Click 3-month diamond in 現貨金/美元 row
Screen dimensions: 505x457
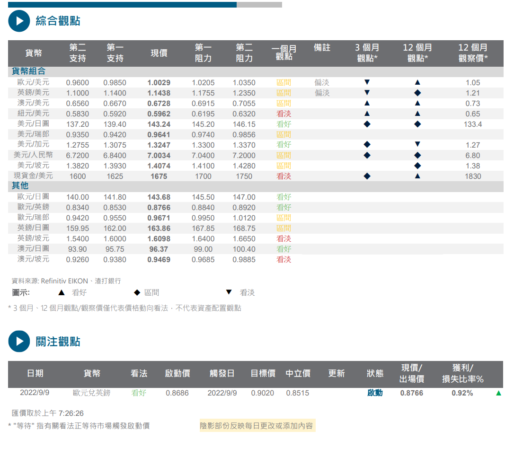click(x=367, y=176)
